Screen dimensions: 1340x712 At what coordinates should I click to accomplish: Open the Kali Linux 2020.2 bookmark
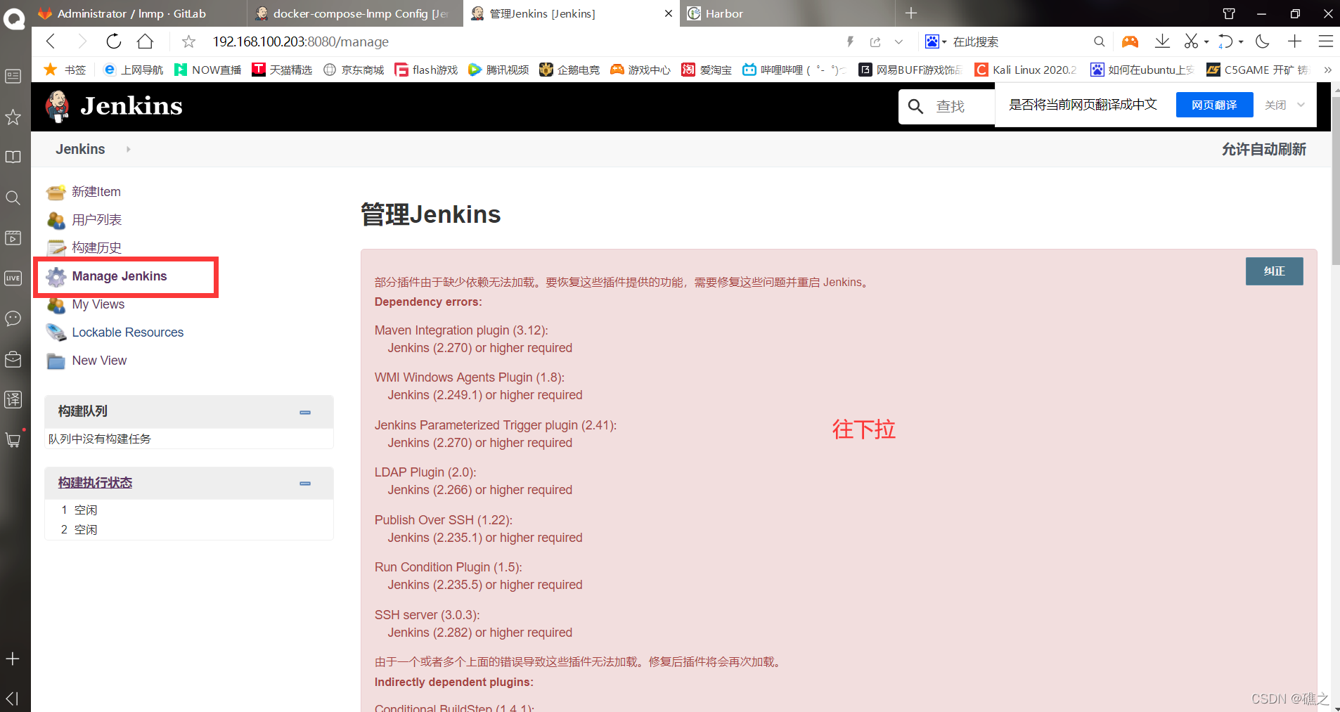(x=1025, y=70)
